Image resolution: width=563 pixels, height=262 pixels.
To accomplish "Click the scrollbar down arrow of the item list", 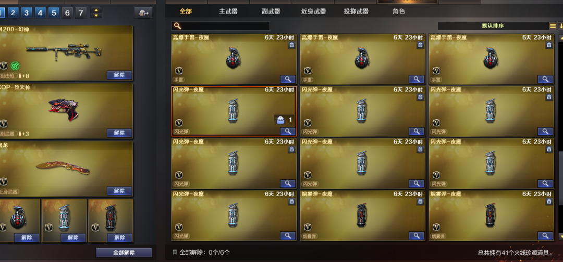I will [x=561, y=237].
